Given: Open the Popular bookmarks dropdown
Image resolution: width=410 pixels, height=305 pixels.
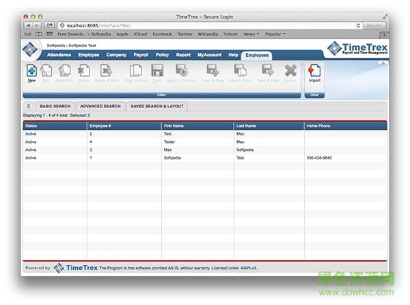Looking at the screenshot, I should pyautogui.click(x=275, y=34).
